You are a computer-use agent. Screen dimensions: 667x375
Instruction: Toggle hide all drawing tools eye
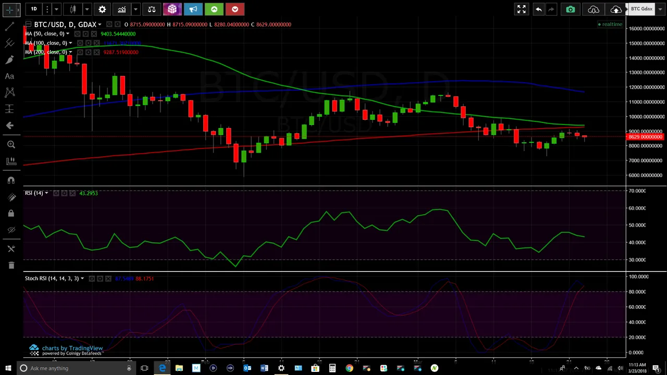(11, 230)
